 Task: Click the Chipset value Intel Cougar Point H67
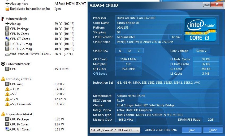(167, 105)
